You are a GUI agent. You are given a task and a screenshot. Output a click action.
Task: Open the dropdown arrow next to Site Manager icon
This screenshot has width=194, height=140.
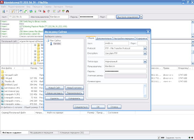pos(7,11)
